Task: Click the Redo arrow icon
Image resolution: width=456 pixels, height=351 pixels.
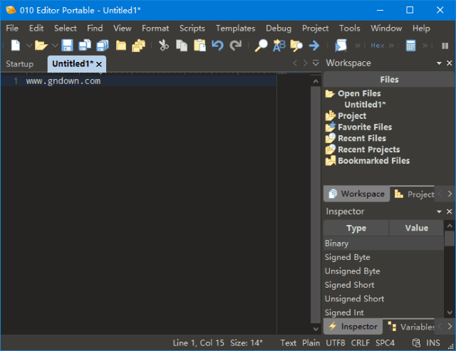Action: click(x=235, y=46)
